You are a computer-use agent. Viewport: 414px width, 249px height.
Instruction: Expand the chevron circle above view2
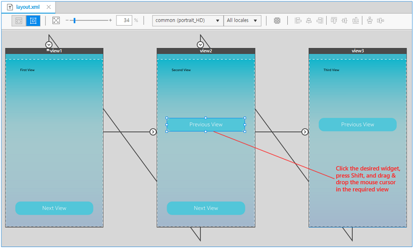click(x=200, y=45)
